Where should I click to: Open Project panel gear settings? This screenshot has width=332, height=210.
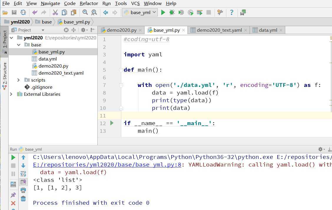[84, 30]
